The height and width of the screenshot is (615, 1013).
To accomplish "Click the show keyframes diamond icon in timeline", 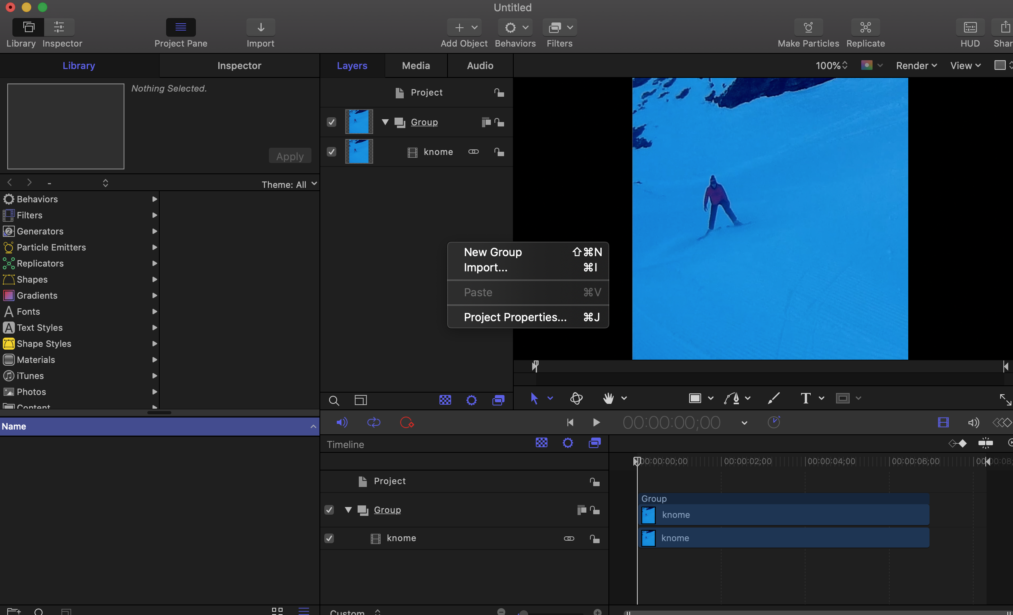I will click(x=958, y=443).
